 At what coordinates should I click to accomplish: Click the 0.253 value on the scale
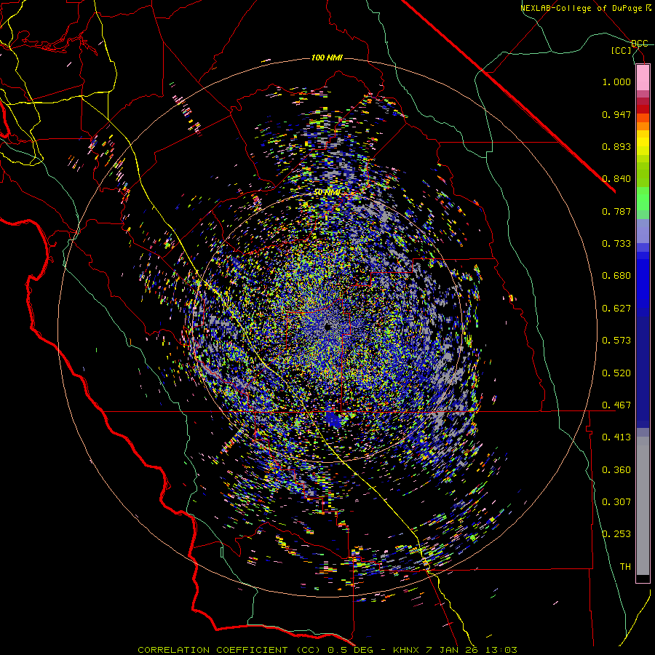[616, 534]
